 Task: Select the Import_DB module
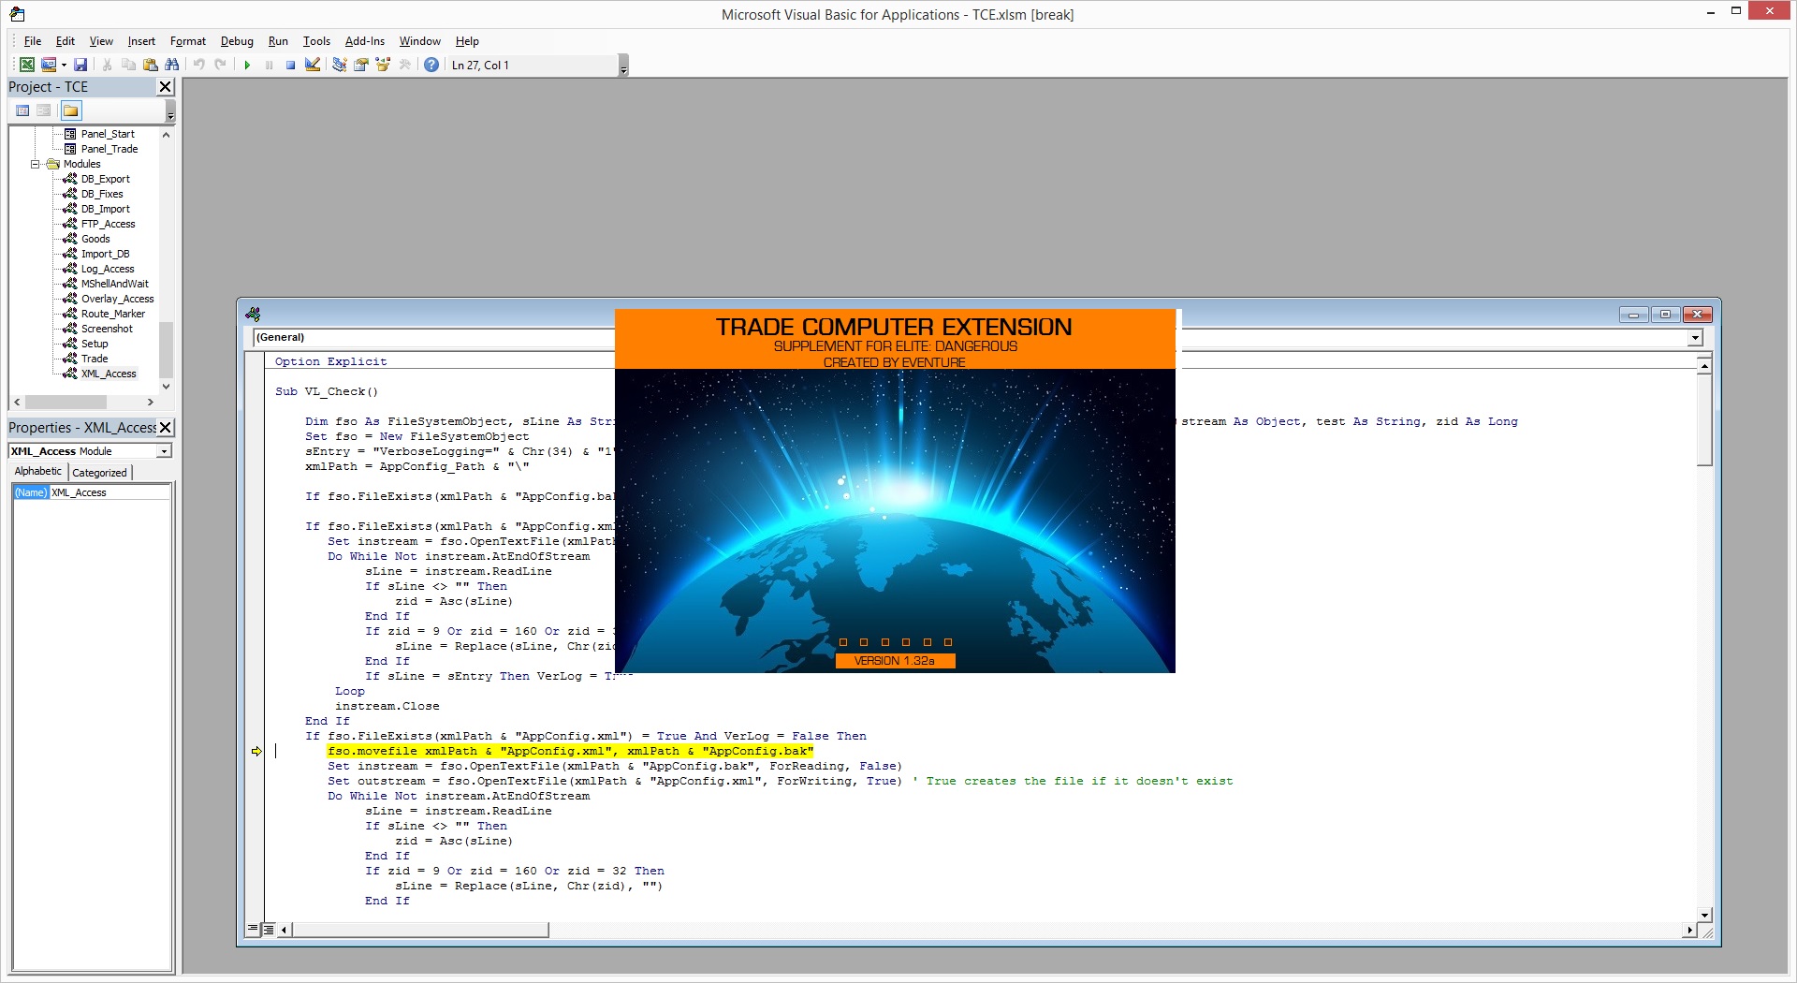106,254
